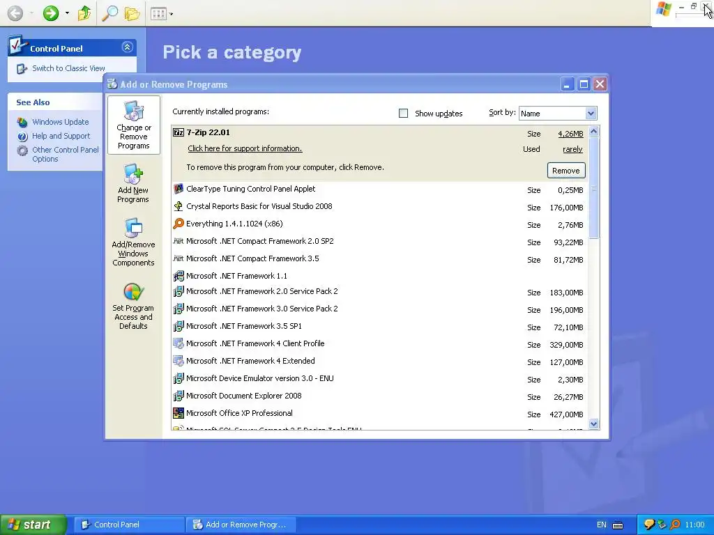Image resolution: width=714 pixels, height=535 pixels.
Task: Open the Windows start button
Action: tap(33, 525)
